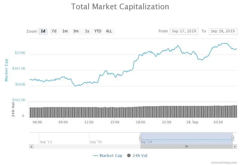Screen dimensions: 240x165
Task: Select the YTD zoom range
Action: point(98,31)
